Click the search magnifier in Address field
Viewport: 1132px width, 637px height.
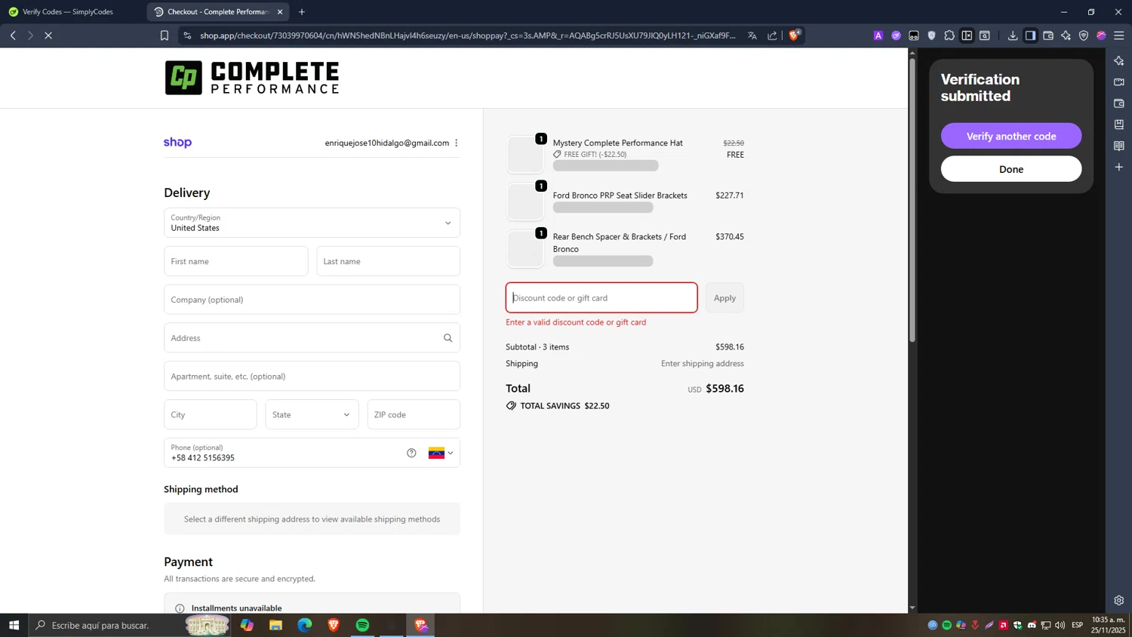(x=448, y=338)
